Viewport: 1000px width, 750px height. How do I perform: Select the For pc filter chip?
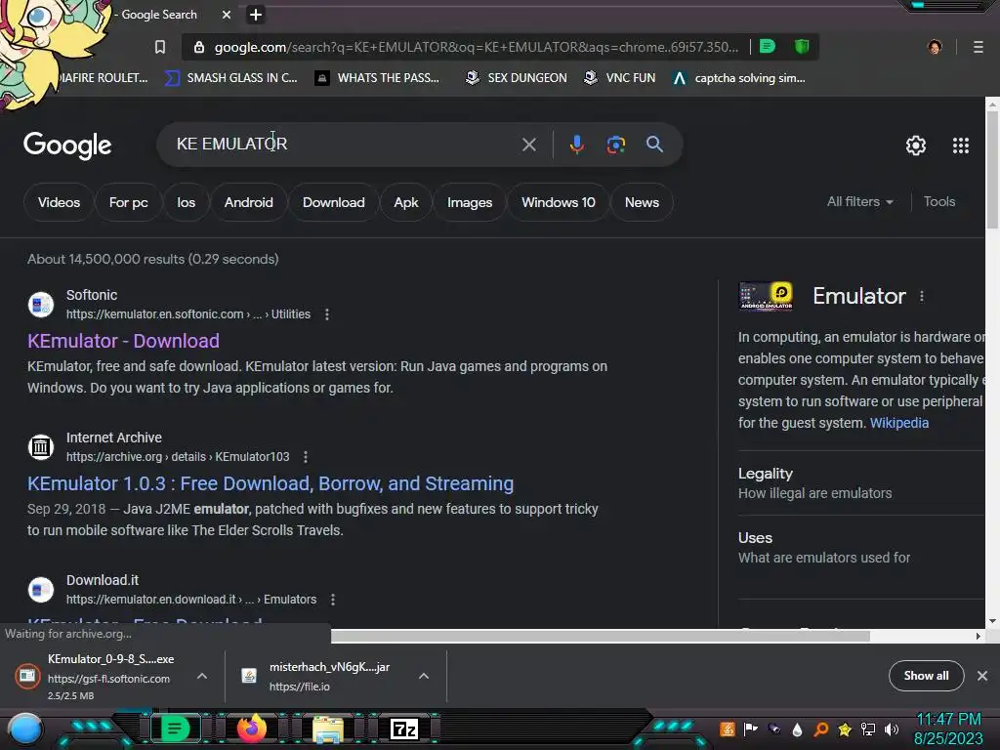point(128,202)
